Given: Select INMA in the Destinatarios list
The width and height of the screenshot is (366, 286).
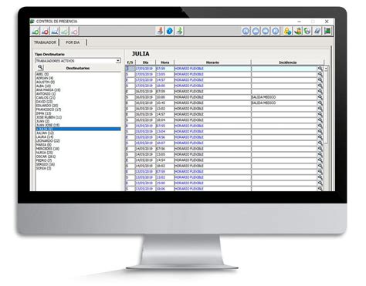Looking at the screenshot, I should 43,113.
